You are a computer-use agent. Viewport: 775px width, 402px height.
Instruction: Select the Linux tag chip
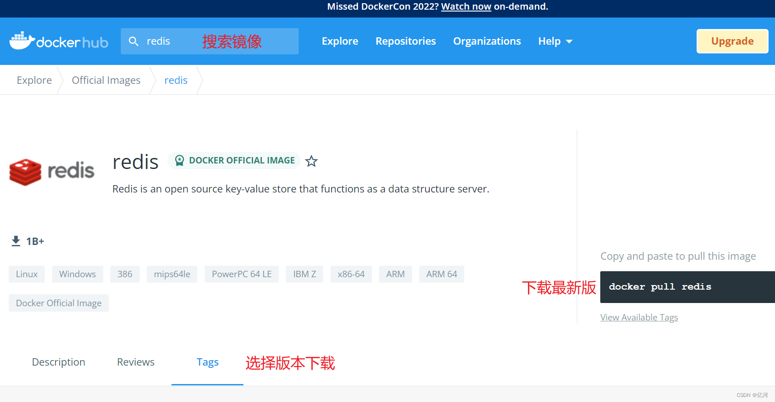[27, 274]
